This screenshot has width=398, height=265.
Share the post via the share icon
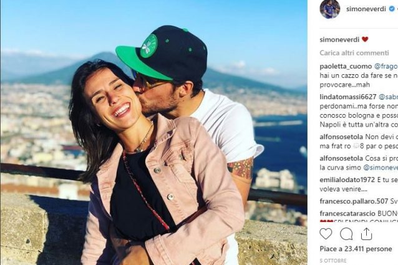[366, 234]
